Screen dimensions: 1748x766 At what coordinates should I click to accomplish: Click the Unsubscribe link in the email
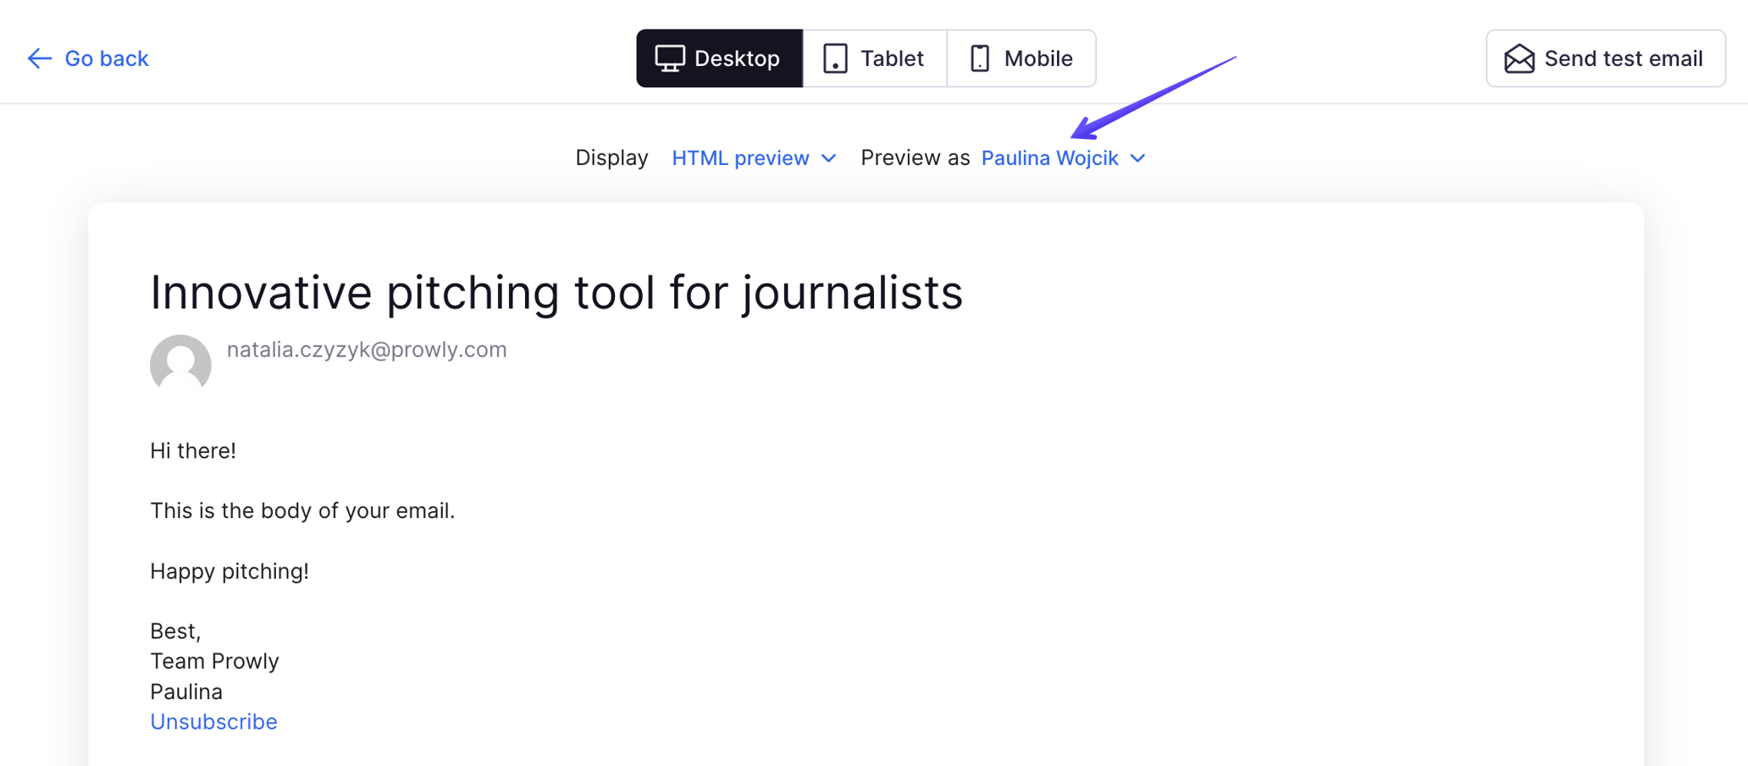tap(213, 721)
